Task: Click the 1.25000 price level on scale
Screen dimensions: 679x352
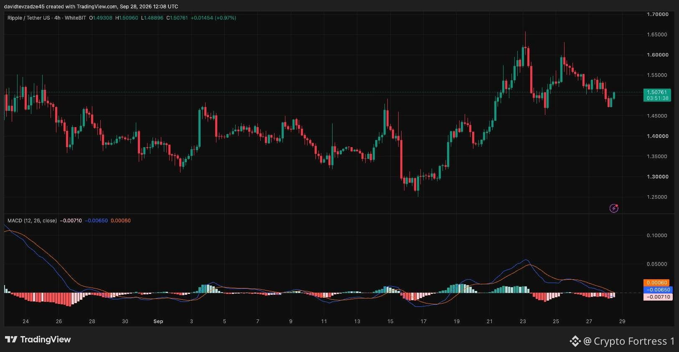Action: point(658,197)
